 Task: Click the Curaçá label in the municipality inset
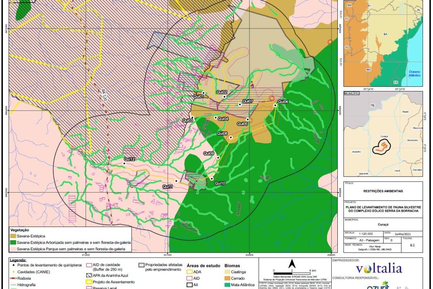pos(384,137)
